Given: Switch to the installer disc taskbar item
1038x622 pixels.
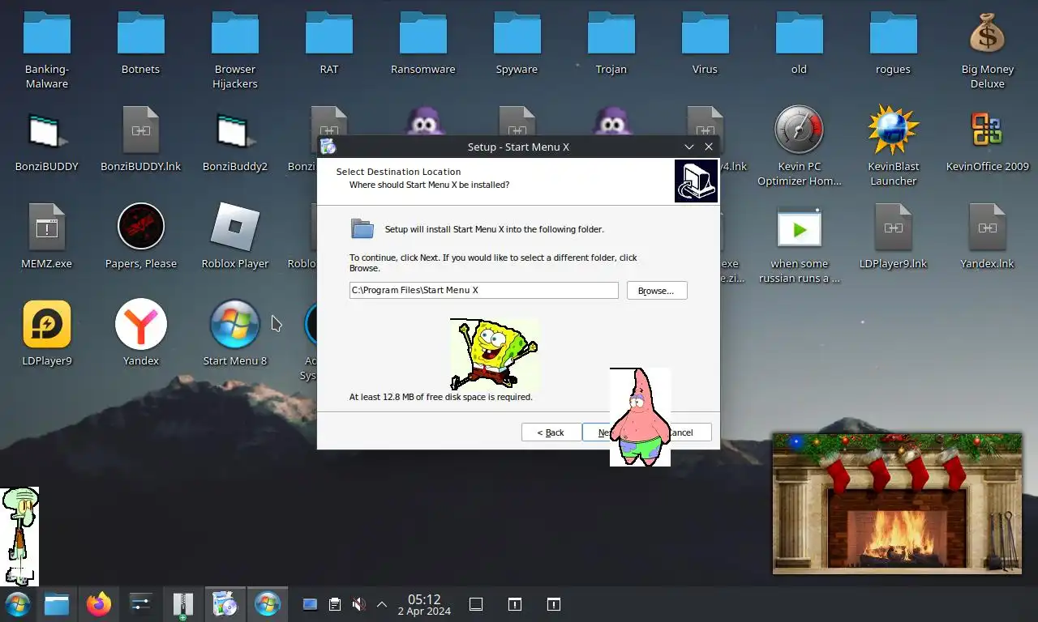Looking at the screenshot, I should tap(225, 604).
